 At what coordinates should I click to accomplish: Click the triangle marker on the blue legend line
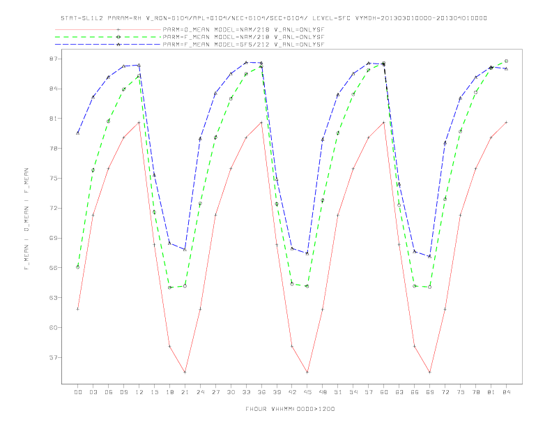point(118,45)
